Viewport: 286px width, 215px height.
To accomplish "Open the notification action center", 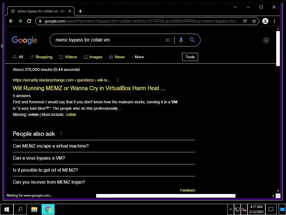I will (271, 209).
